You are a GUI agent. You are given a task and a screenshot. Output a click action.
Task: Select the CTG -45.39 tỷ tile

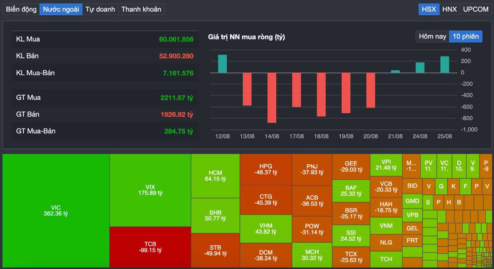pos(266,200)
